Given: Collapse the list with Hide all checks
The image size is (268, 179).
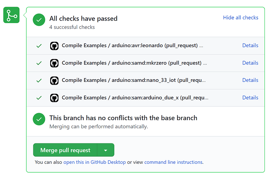Looking at the screenshot, I should click(x=240, y=18).
